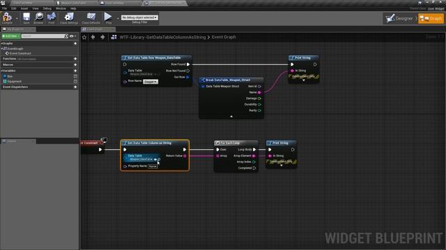Add a new function with Functions plus icon

click(x=75, y=58)
